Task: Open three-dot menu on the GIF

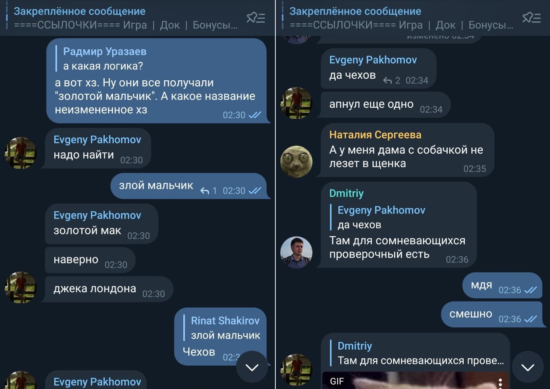Action: 500,383
